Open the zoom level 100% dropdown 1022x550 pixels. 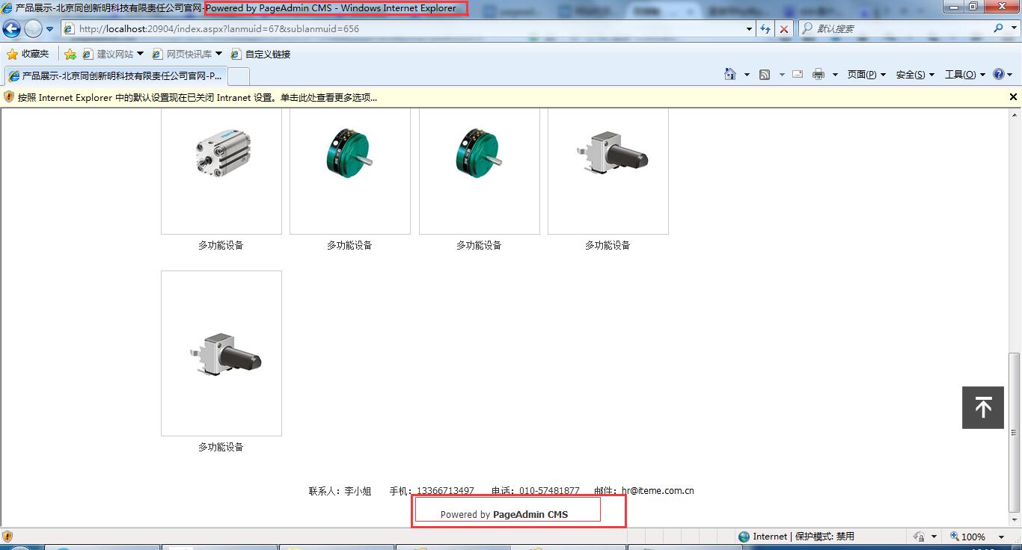[x=1001, y=537]
